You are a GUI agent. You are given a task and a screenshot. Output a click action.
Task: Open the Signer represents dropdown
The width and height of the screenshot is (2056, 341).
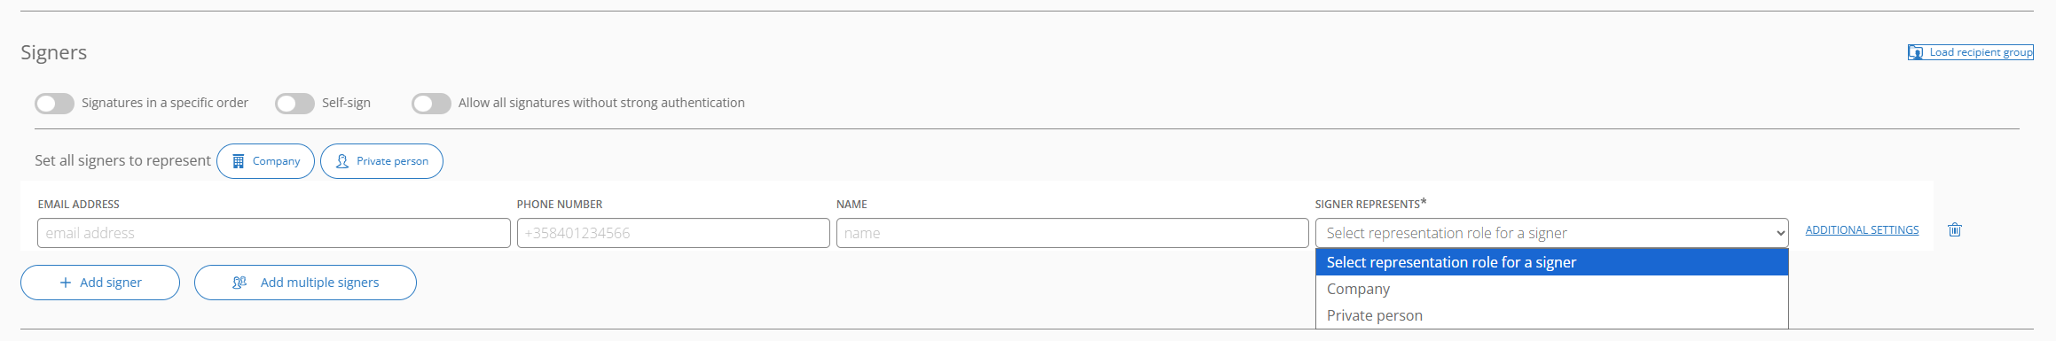pos(1551,233)
